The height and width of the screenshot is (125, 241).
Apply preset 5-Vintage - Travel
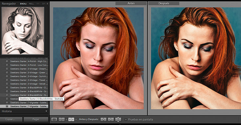[29, 80]
